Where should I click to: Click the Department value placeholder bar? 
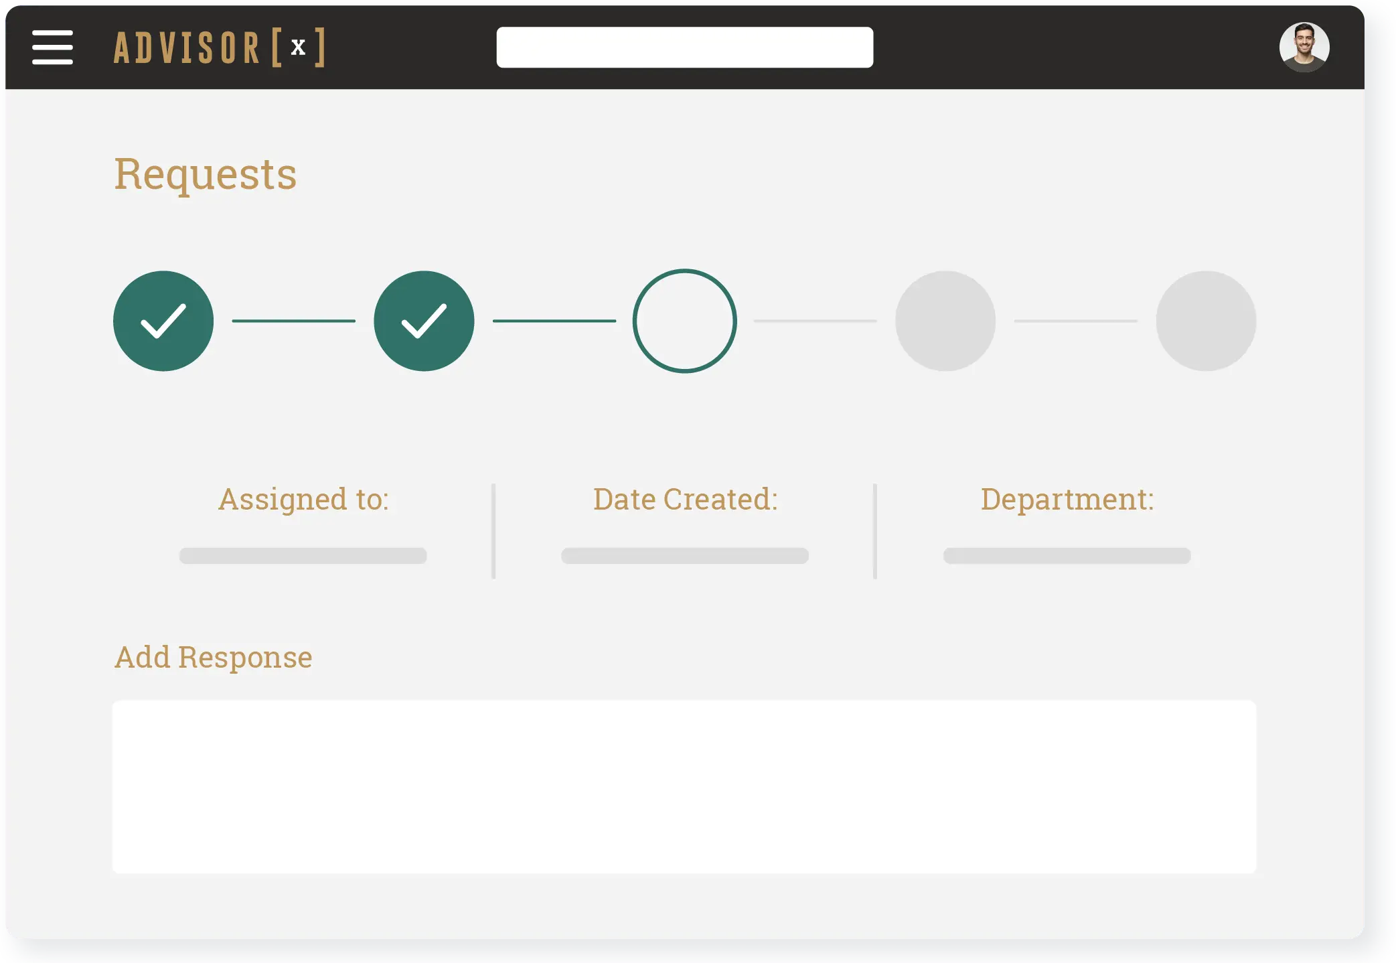[x=1067, y=556]
